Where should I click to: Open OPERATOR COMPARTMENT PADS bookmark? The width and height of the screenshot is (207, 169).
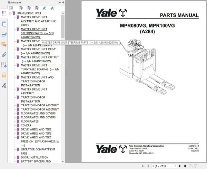point(38,151)
